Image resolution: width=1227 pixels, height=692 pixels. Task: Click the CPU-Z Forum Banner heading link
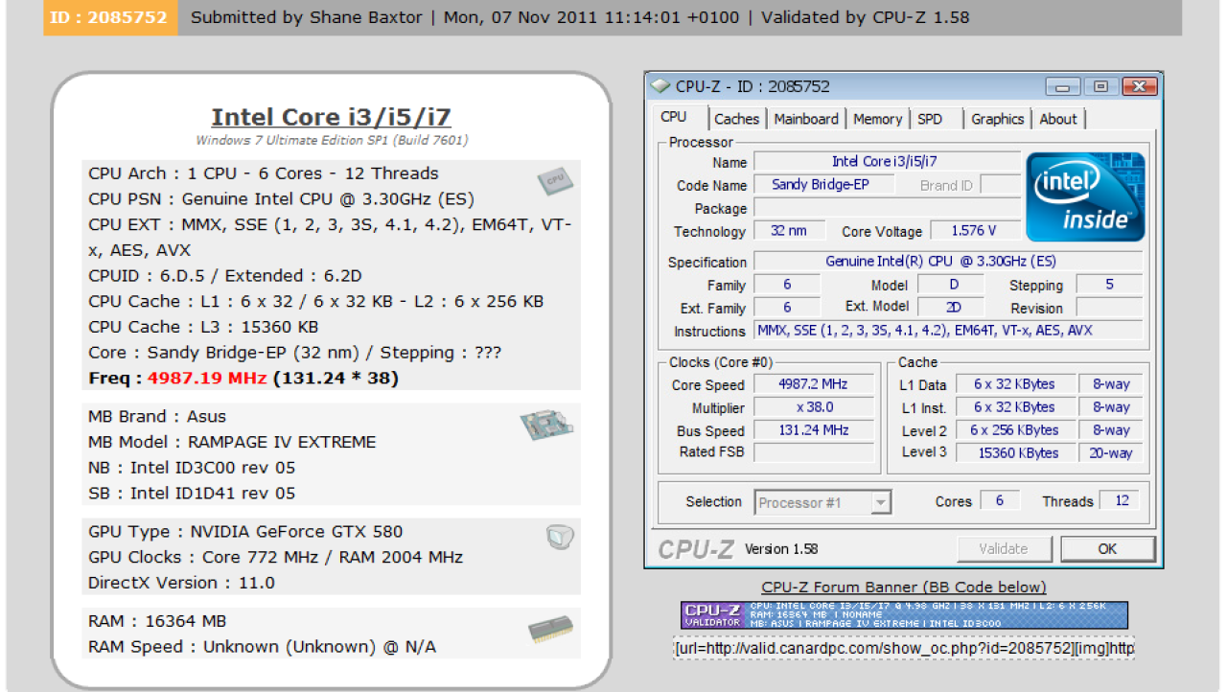tap(904, 588)
